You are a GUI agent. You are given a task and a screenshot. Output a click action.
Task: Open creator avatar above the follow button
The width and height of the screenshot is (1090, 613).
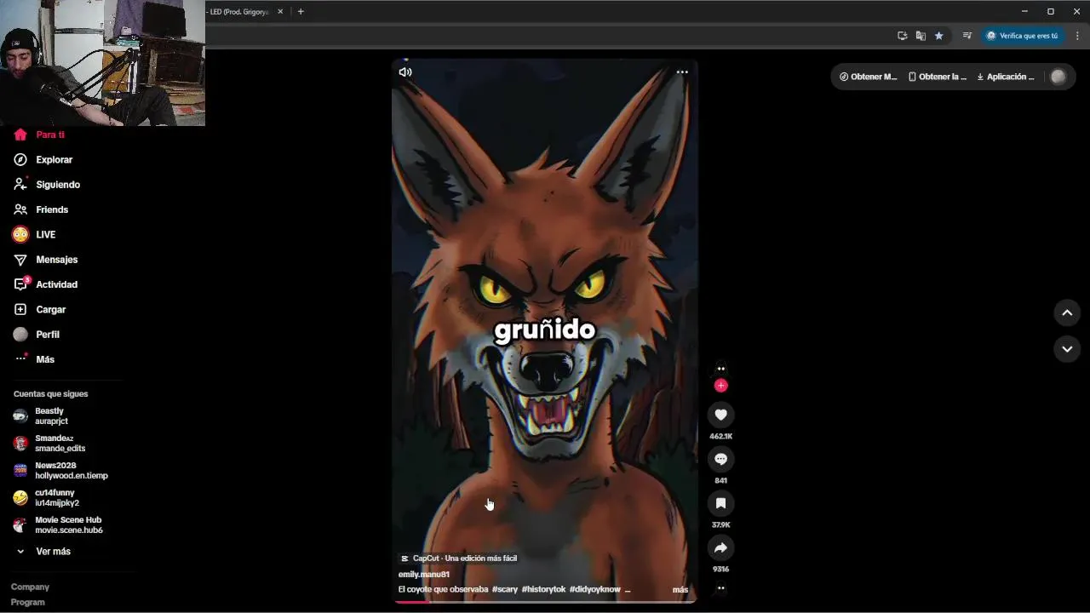pyautogui.click(x=720, y=369)
